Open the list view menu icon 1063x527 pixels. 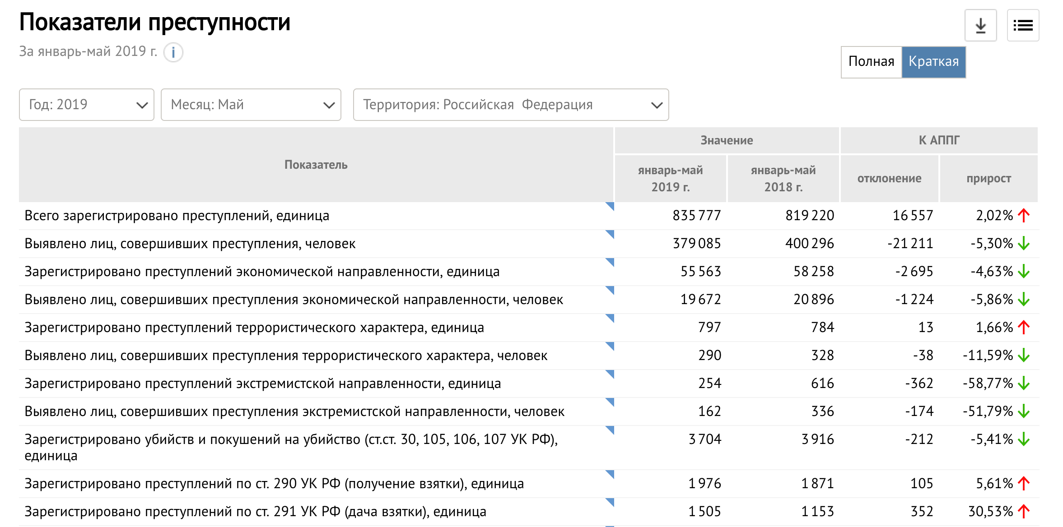(x=1023, y=26)
